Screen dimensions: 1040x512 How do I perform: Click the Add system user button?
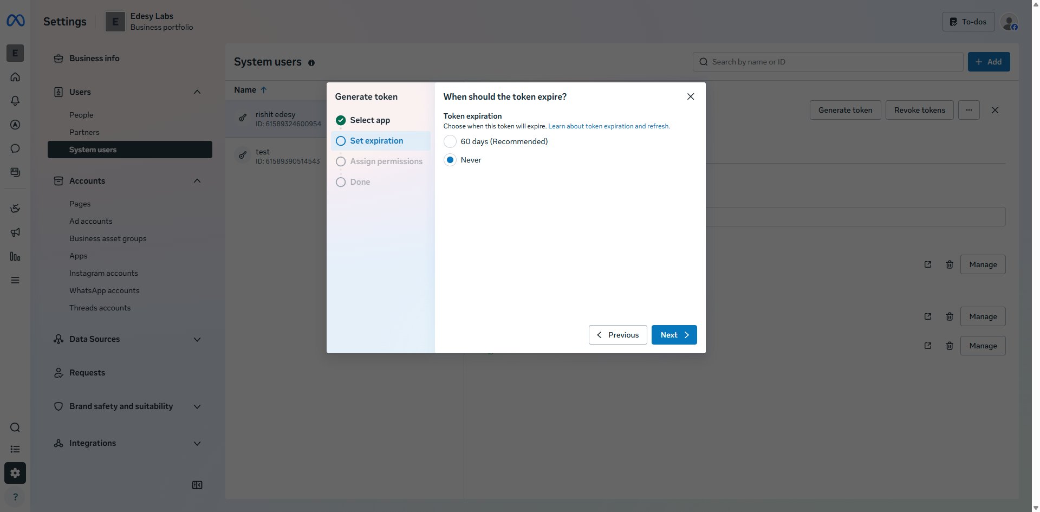click(x=989, y=62)
